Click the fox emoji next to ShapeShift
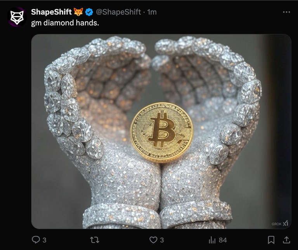The height and width of the screenshot is (250, 298). (x=78, y=12)
